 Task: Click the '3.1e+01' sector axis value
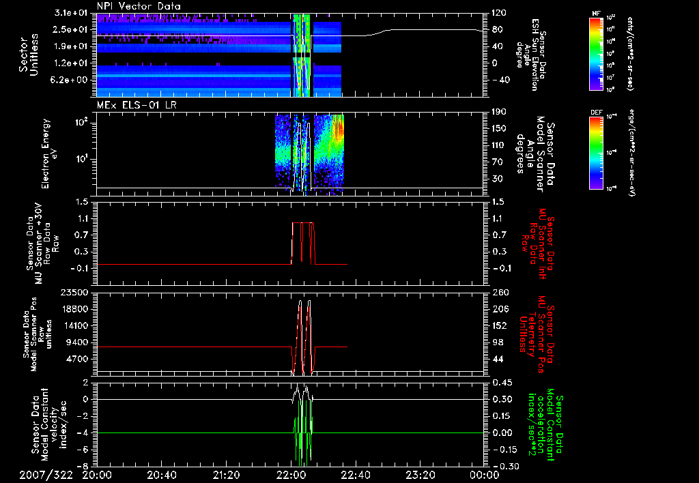tap(72, 13)
